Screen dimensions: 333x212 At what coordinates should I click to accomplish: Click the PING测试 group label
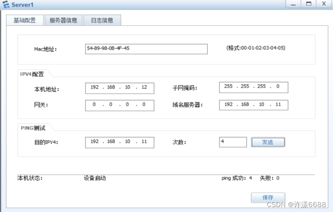[x=33, y=128]
